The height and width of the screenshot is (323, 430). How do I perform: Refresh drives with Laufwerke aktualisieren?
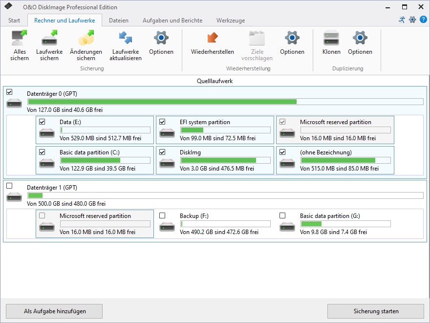[125, 46]
